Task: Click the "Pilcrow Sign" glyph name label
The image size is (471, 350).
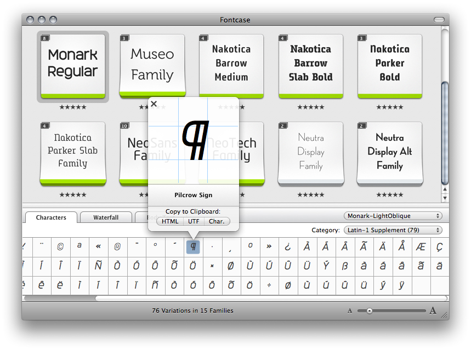Action: coord(194,195)
